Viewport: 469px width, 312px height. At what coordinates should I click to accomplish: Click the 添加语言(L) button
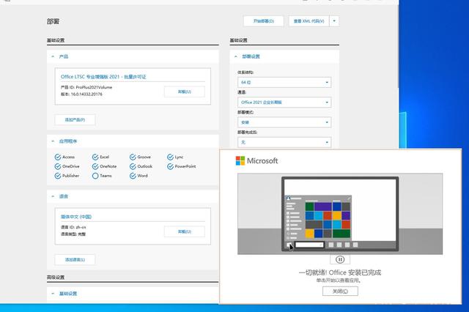coord(75,260)
